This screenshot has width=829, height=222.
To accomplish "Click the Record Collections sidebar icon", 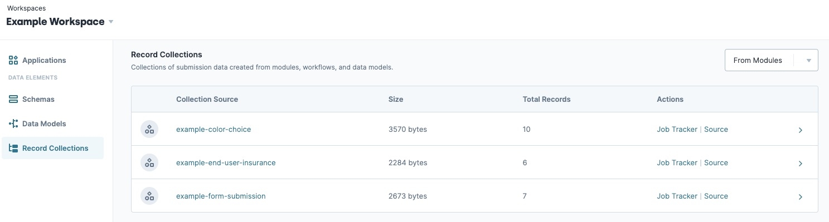I will tap(13, 148).
